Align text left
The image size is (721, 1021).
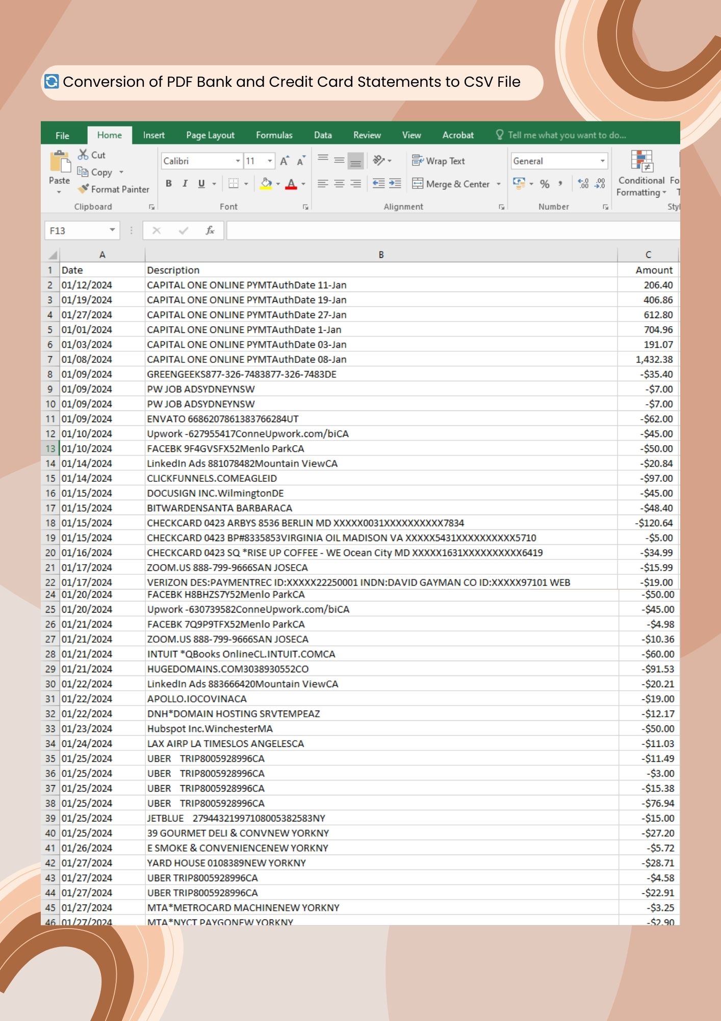[323, 184]
